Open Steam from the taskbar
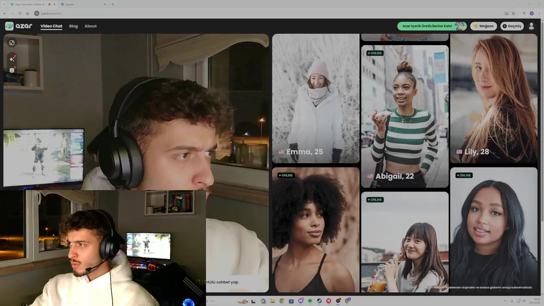This screenshot has width=544, height=306. click(319, 301)
